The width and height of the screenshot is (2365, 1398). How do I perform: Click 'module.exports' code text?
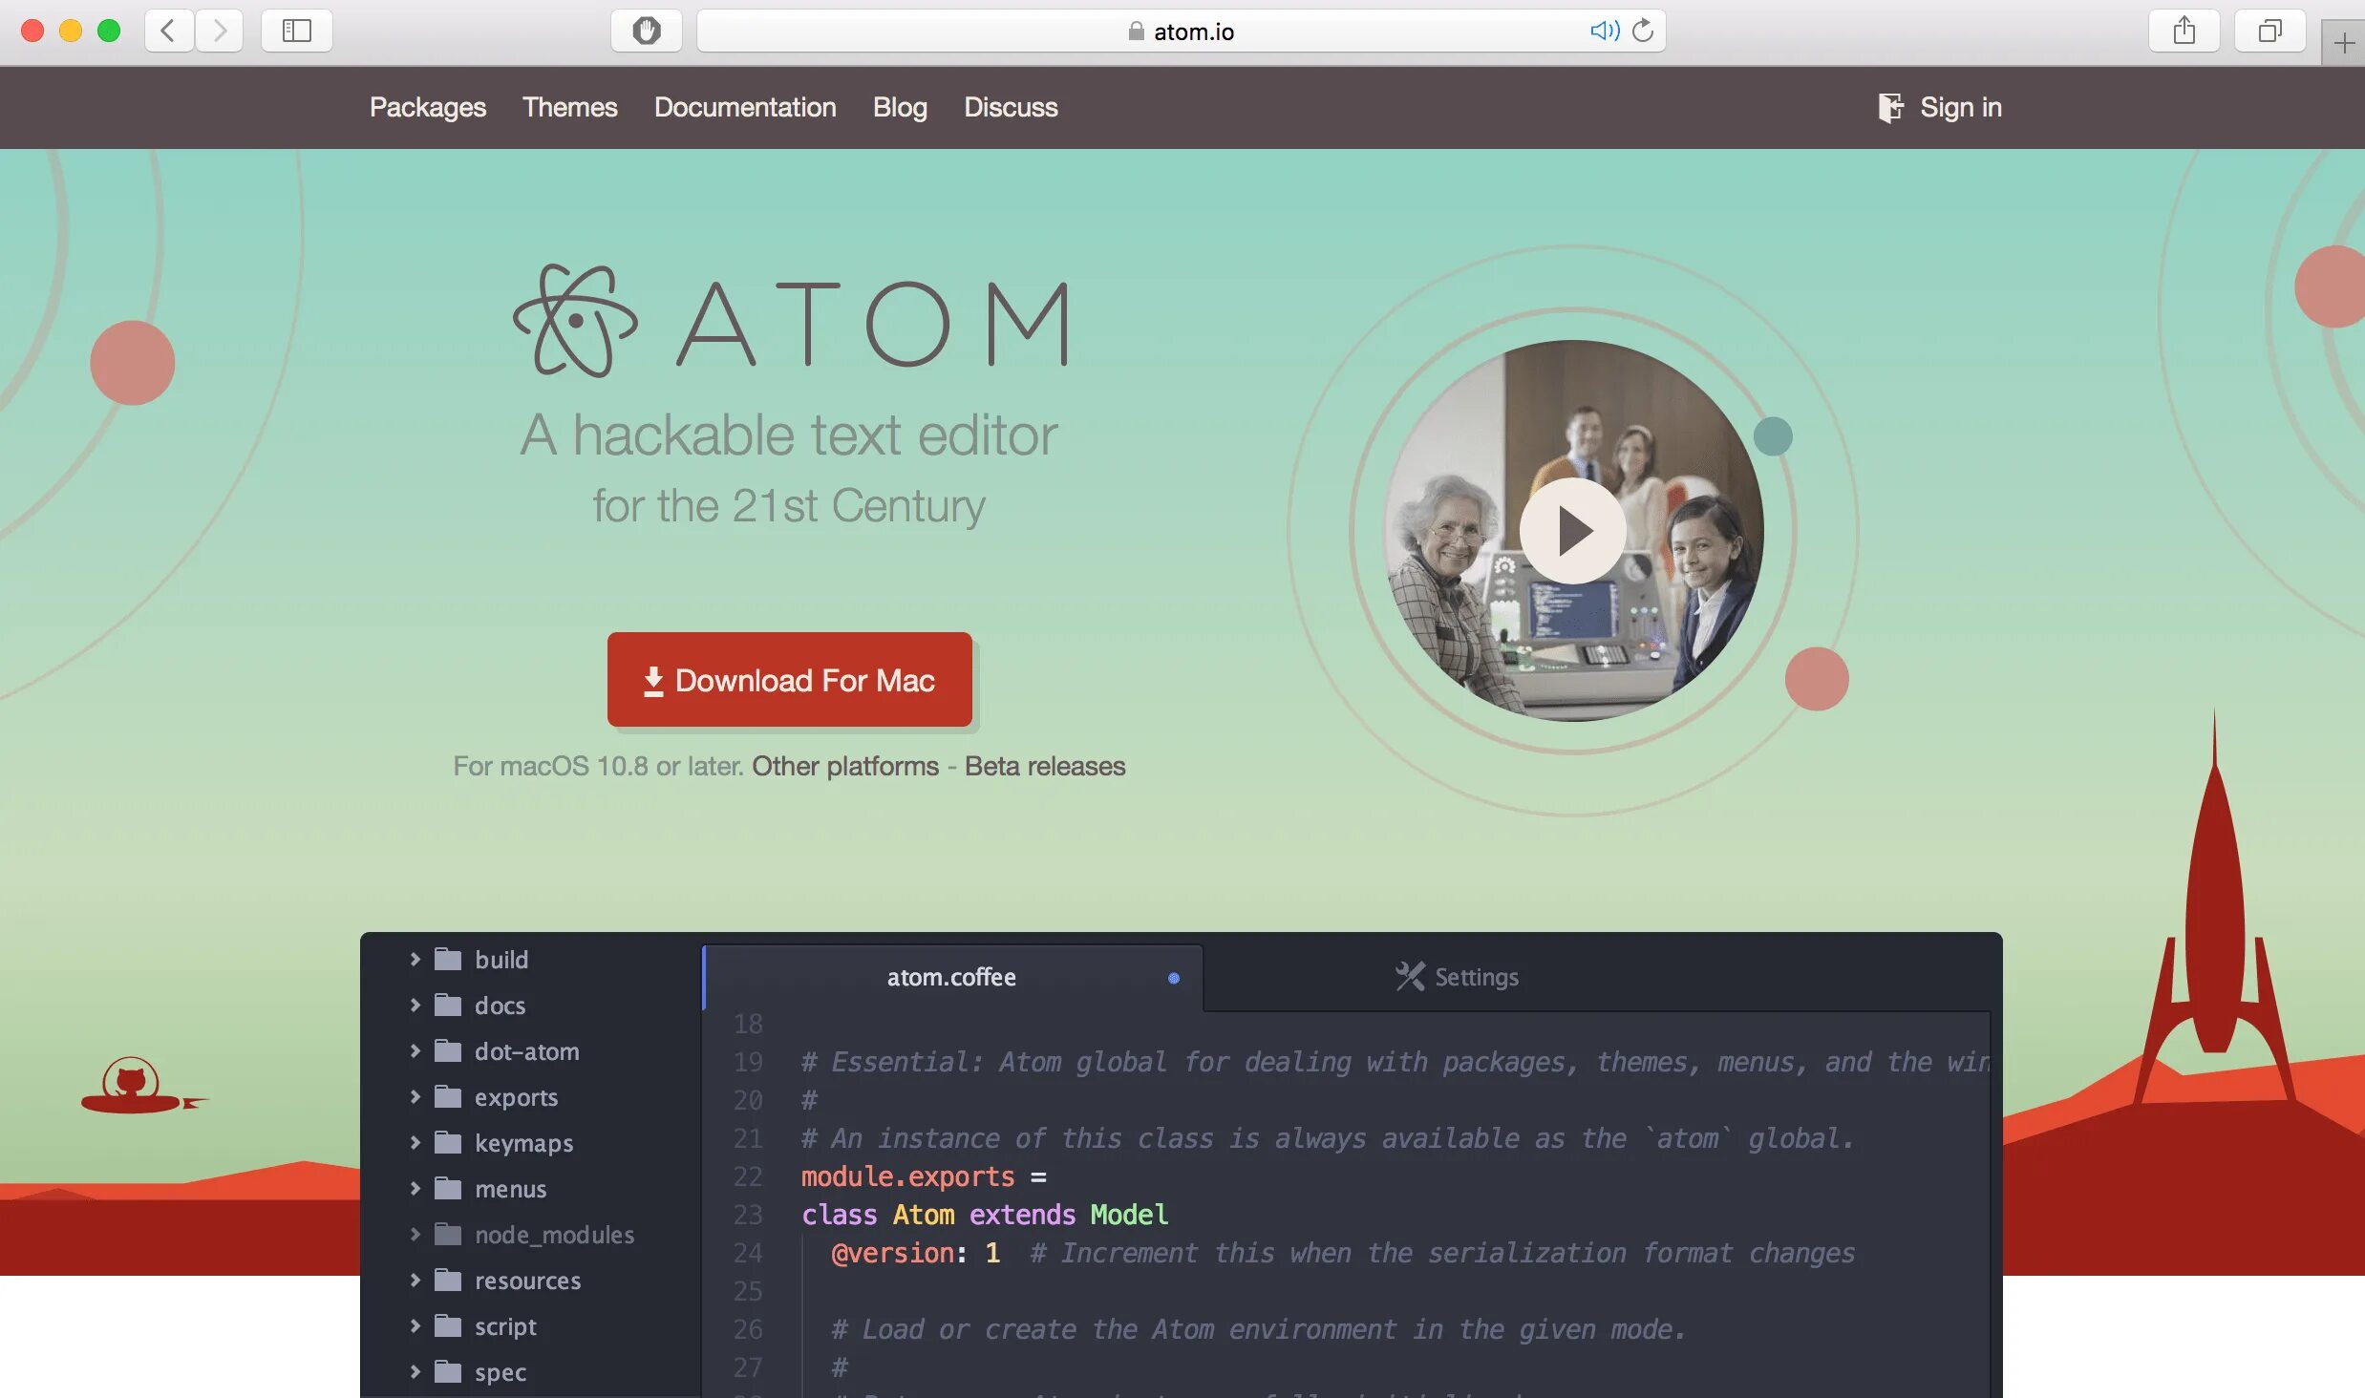coord(907,1176)
